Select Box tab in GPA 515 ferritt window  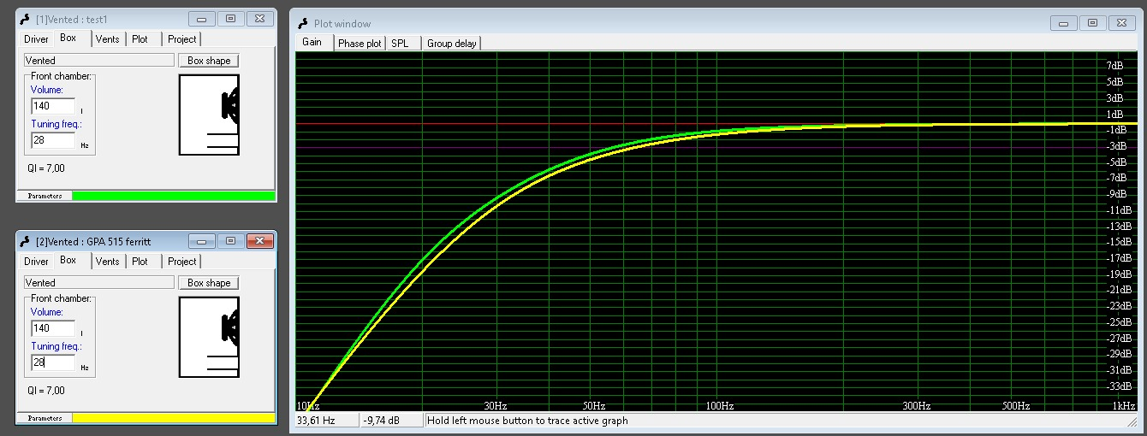coord(68,261)
